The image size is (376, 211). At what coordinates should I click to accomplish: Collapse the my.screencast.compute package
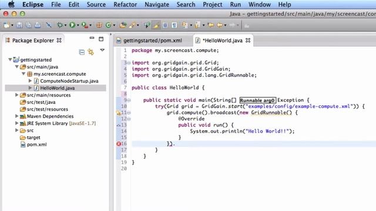click(23, 74)
